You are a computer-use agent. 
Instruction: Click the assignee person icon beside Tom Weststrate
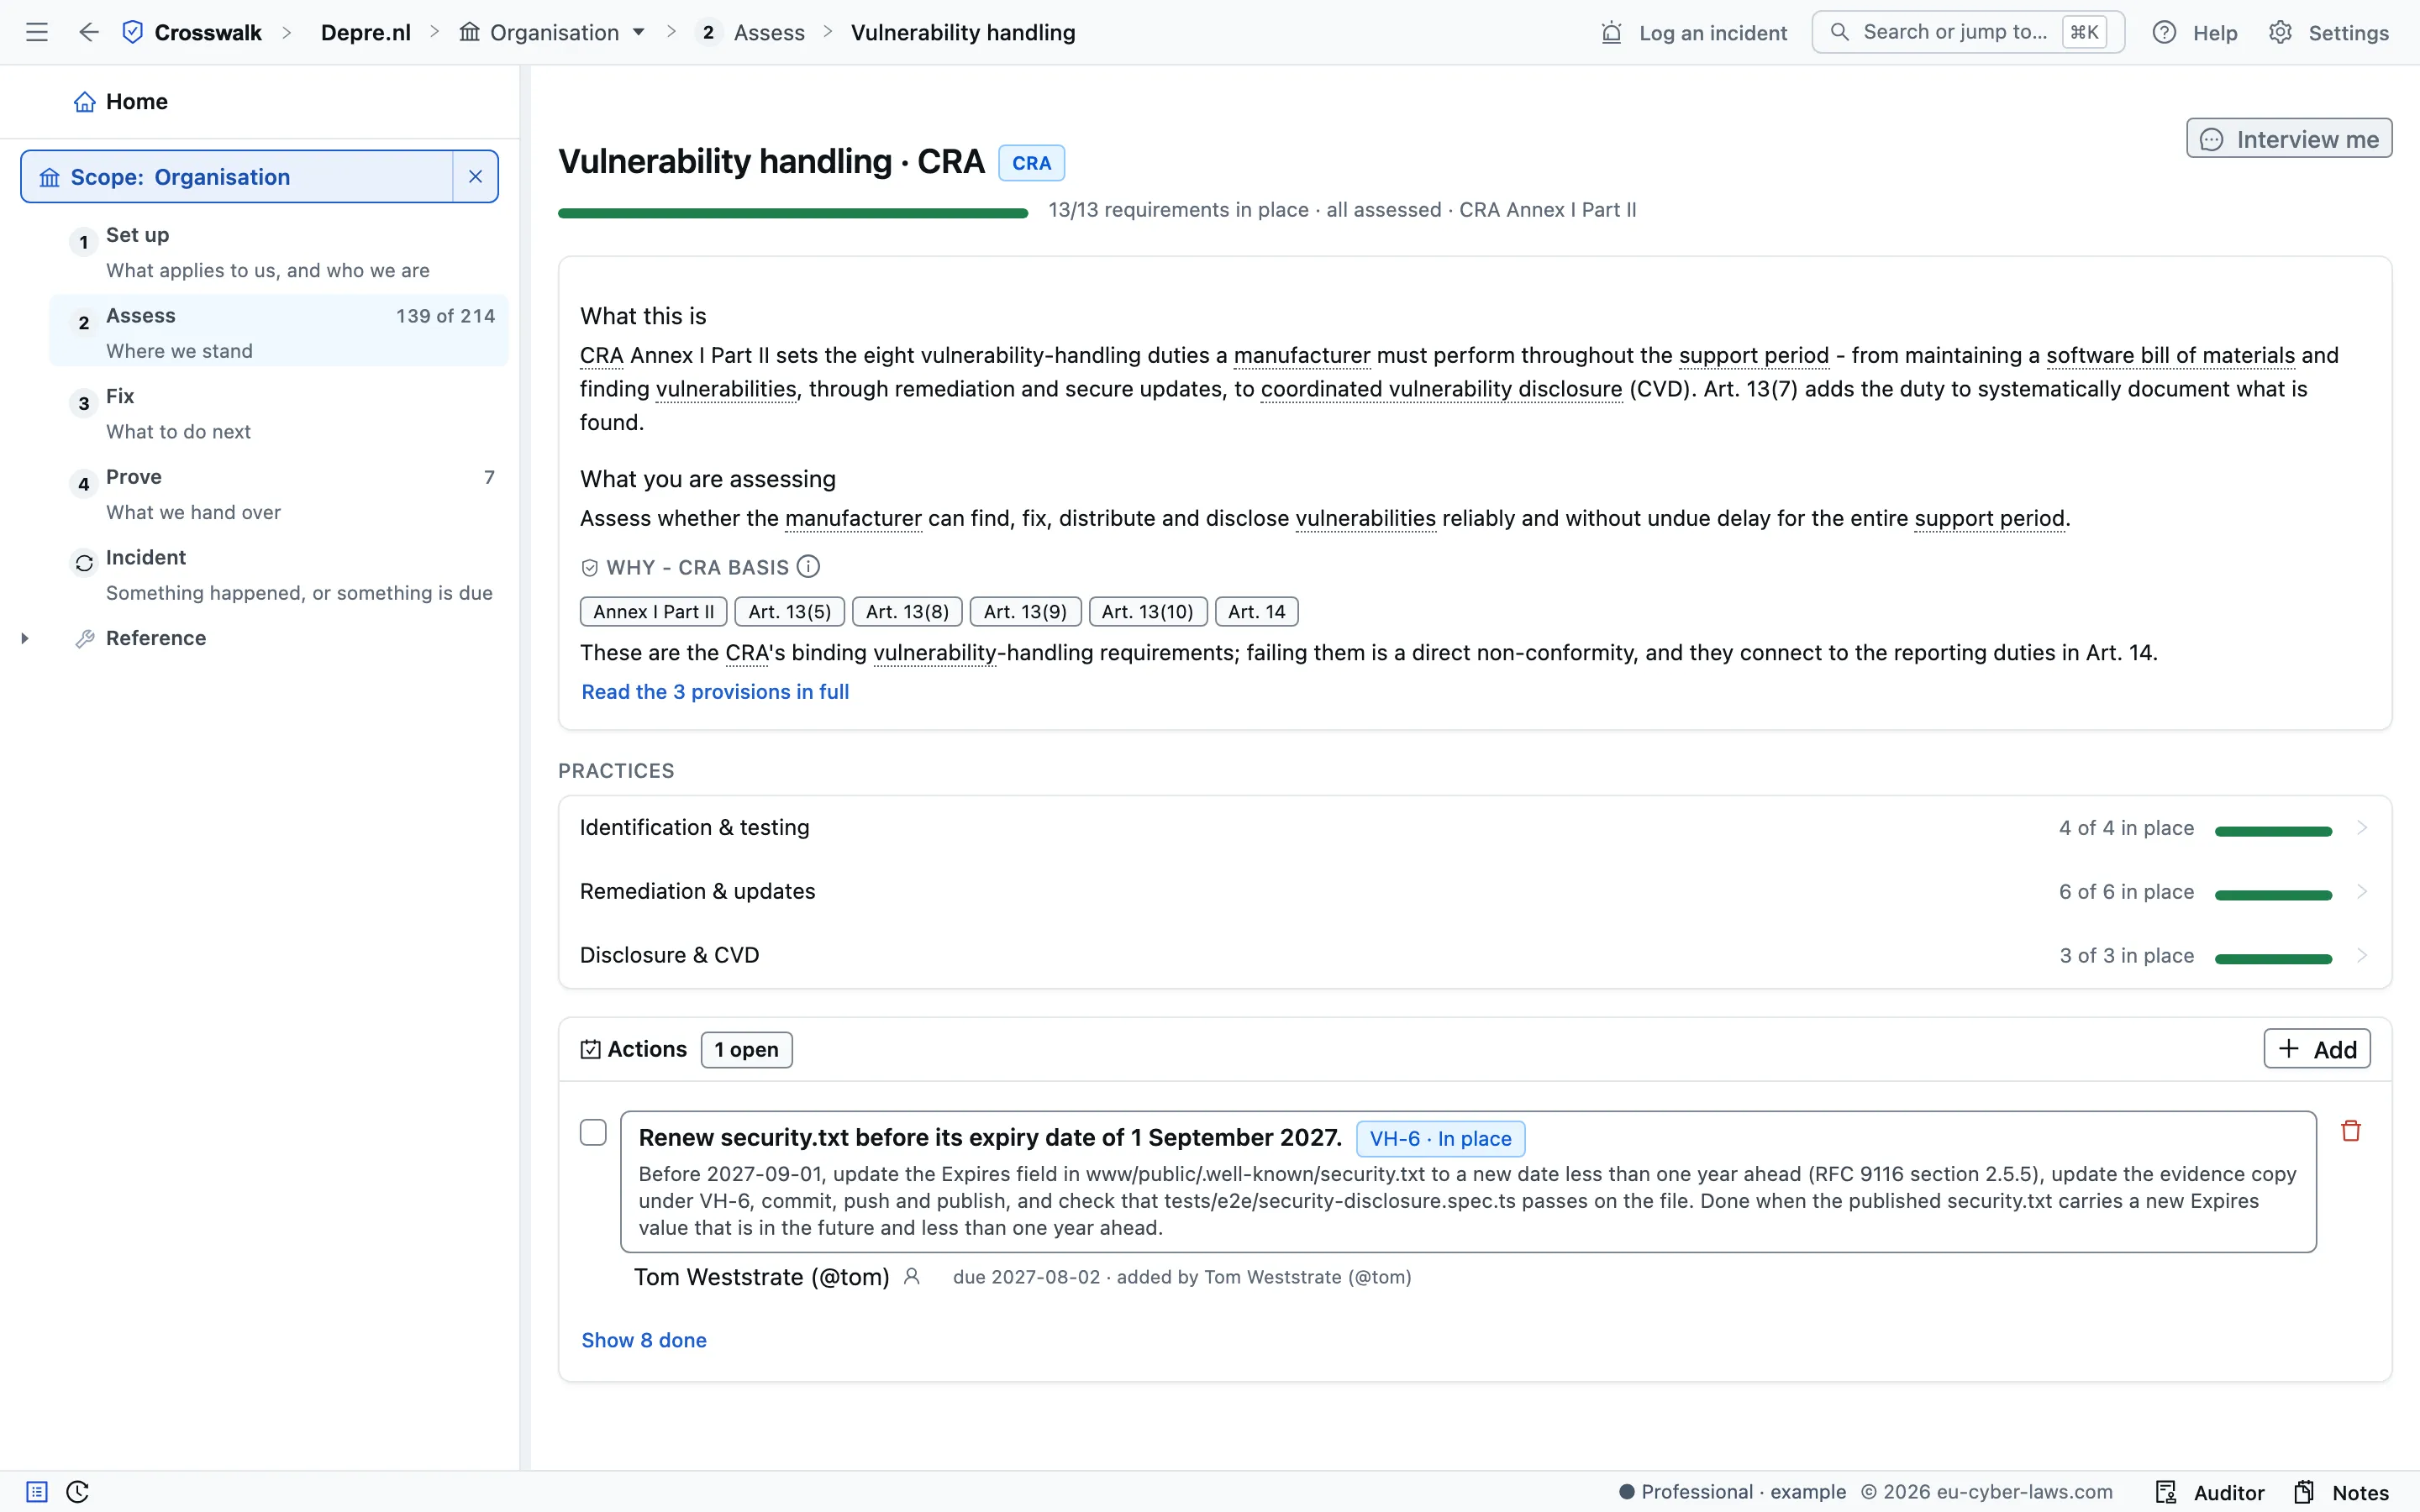[x=912, y=1277]
